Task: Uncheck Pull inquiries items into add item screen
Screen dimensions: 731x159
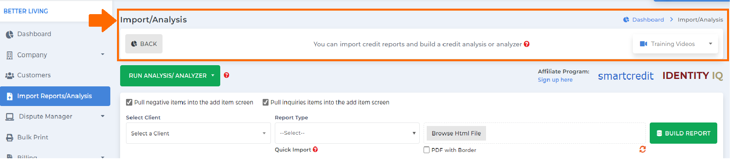Action: [265, 102]
